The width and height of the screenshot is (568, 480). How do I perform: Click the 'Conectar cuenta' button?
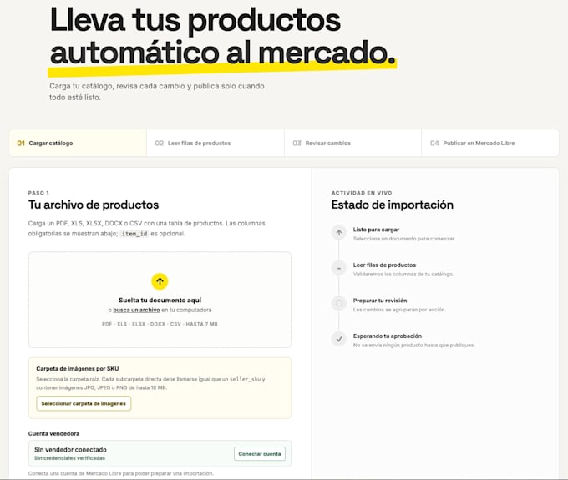(x=260, y=453)
